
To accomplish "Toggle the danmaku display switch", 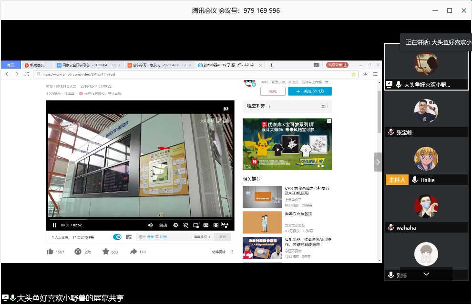I will coord(117,237).
